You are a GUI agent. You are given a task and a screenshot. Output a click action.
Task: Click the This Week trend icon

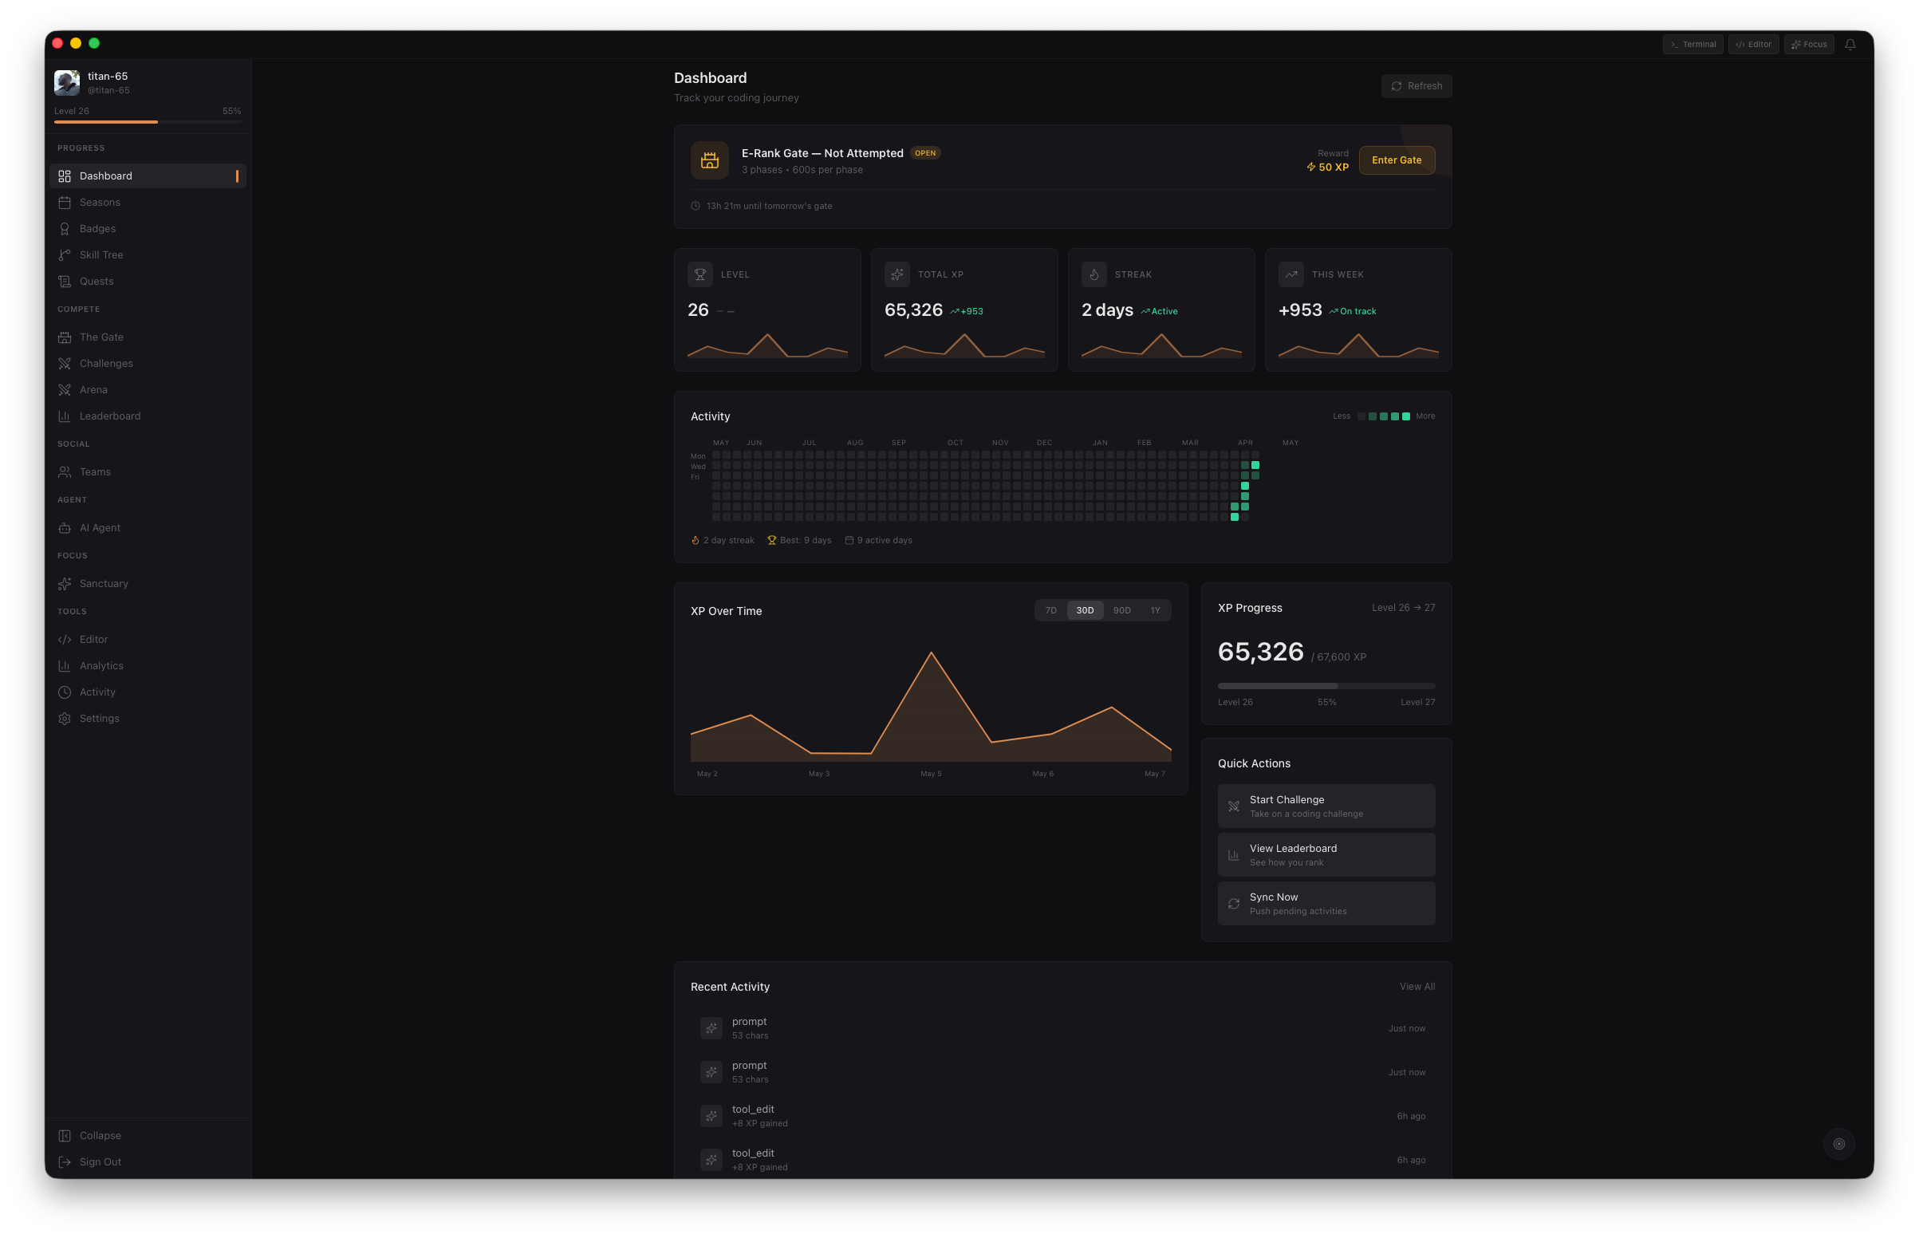(1290, 274)
